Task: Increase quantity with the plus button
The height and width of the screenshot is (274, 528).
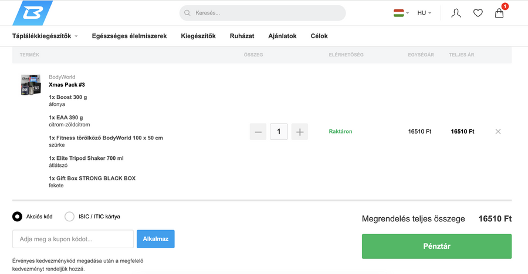Action: point(299,132)
